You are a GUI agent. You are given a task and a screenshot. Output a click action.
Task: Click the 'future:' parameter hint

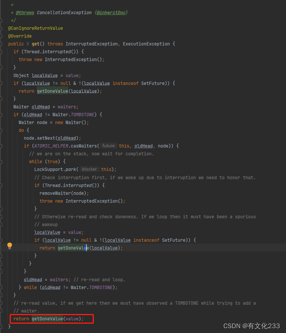[109, 146]
